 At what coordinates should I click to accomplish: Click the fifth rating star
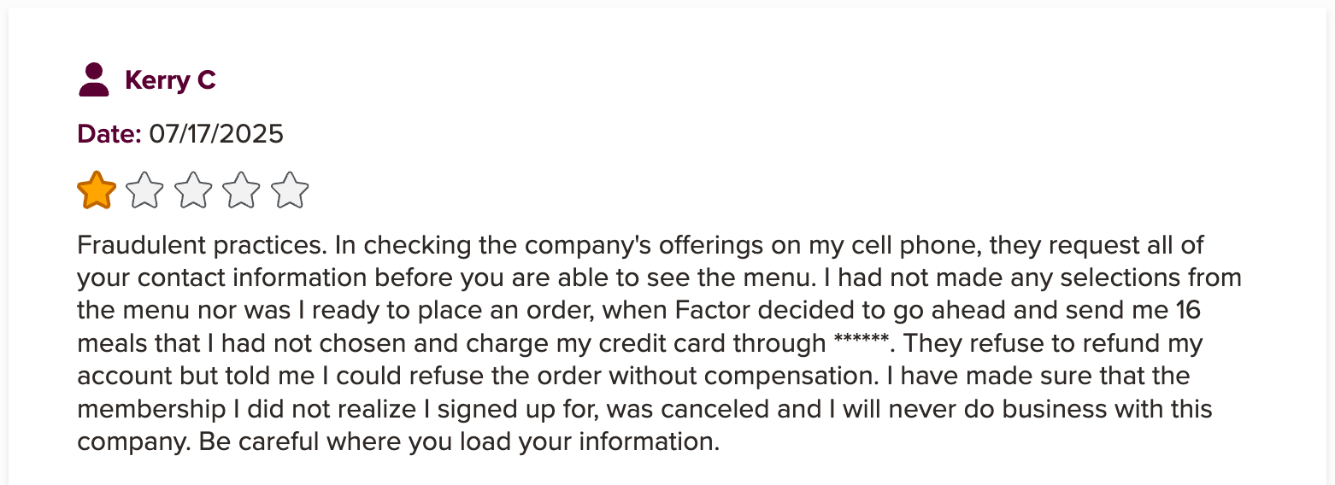click(x=291, y=190)
